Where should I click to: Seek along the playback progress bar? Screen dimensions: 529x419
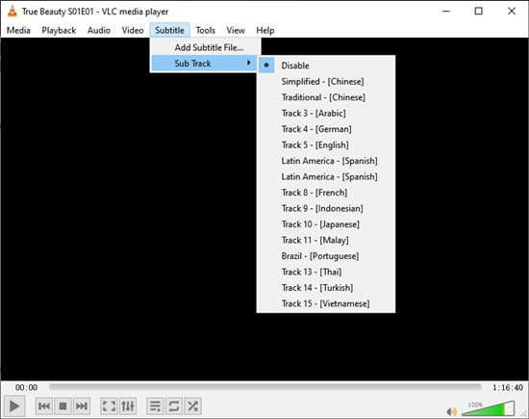click(264, 387)
